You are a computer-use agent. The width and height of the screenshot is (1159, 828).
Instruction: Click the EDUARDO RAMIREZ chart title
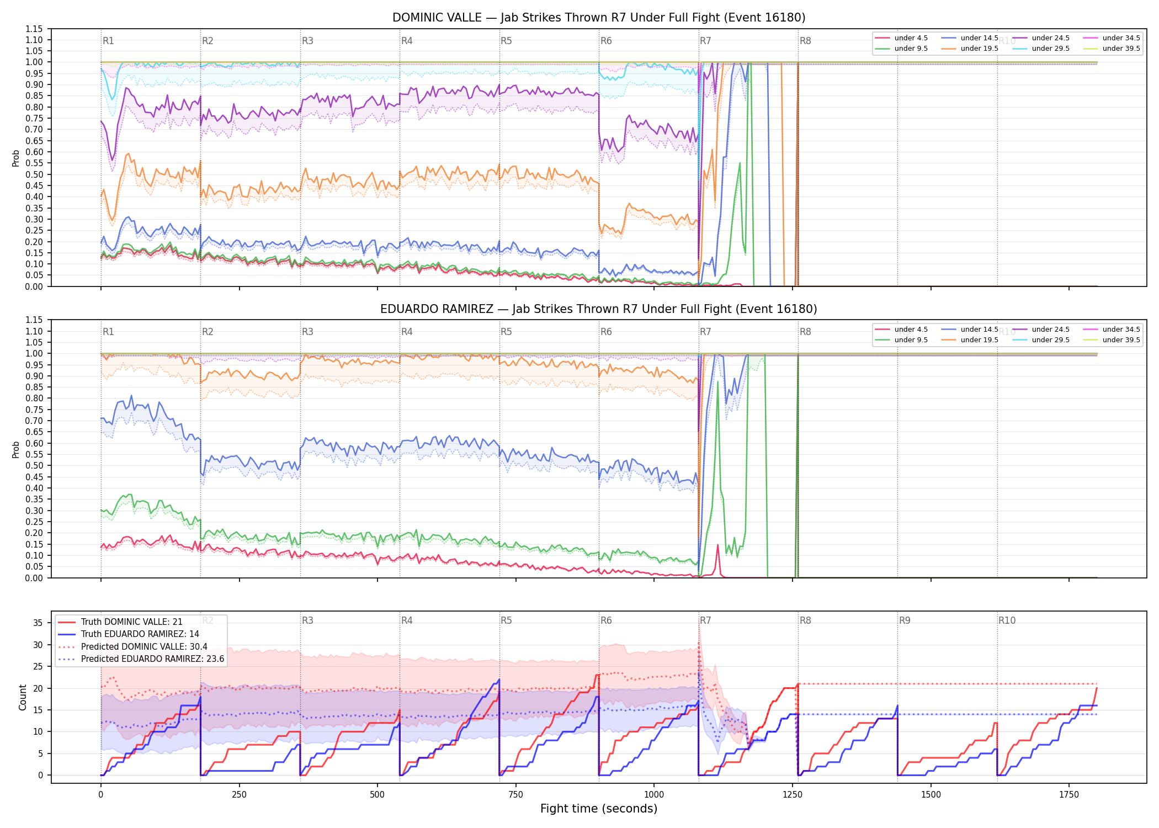coord(599,309)
